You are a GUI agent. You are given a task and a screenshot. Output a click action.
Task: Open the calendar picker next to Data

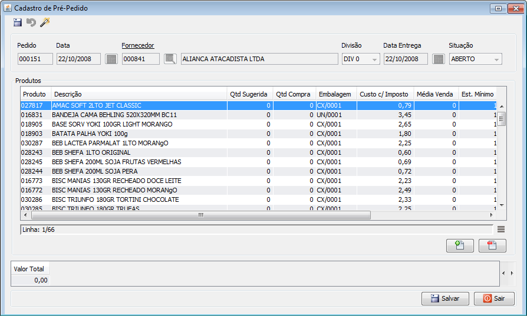click(111, 59)
